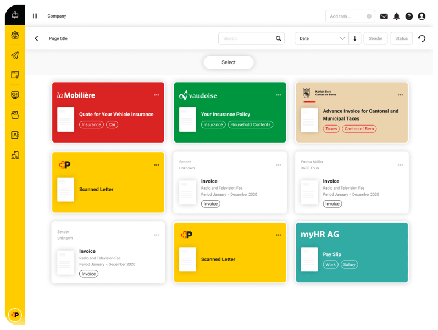Open the contacts address book icon

click(x=15, y=135)
